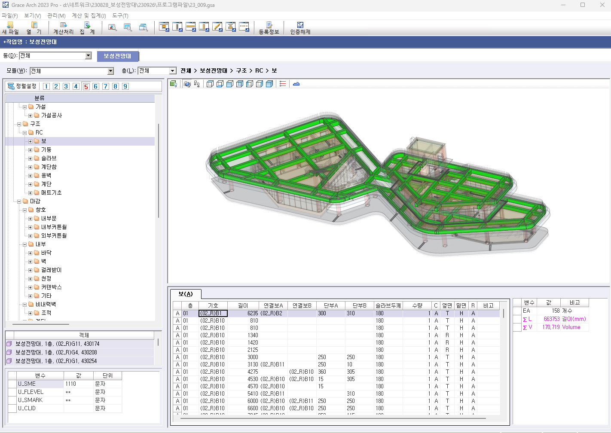This screenshot has width=611, height=433.
Task: Switch the 3D model to front view cube
Action: pyautogui.click(x=230, y=84)
